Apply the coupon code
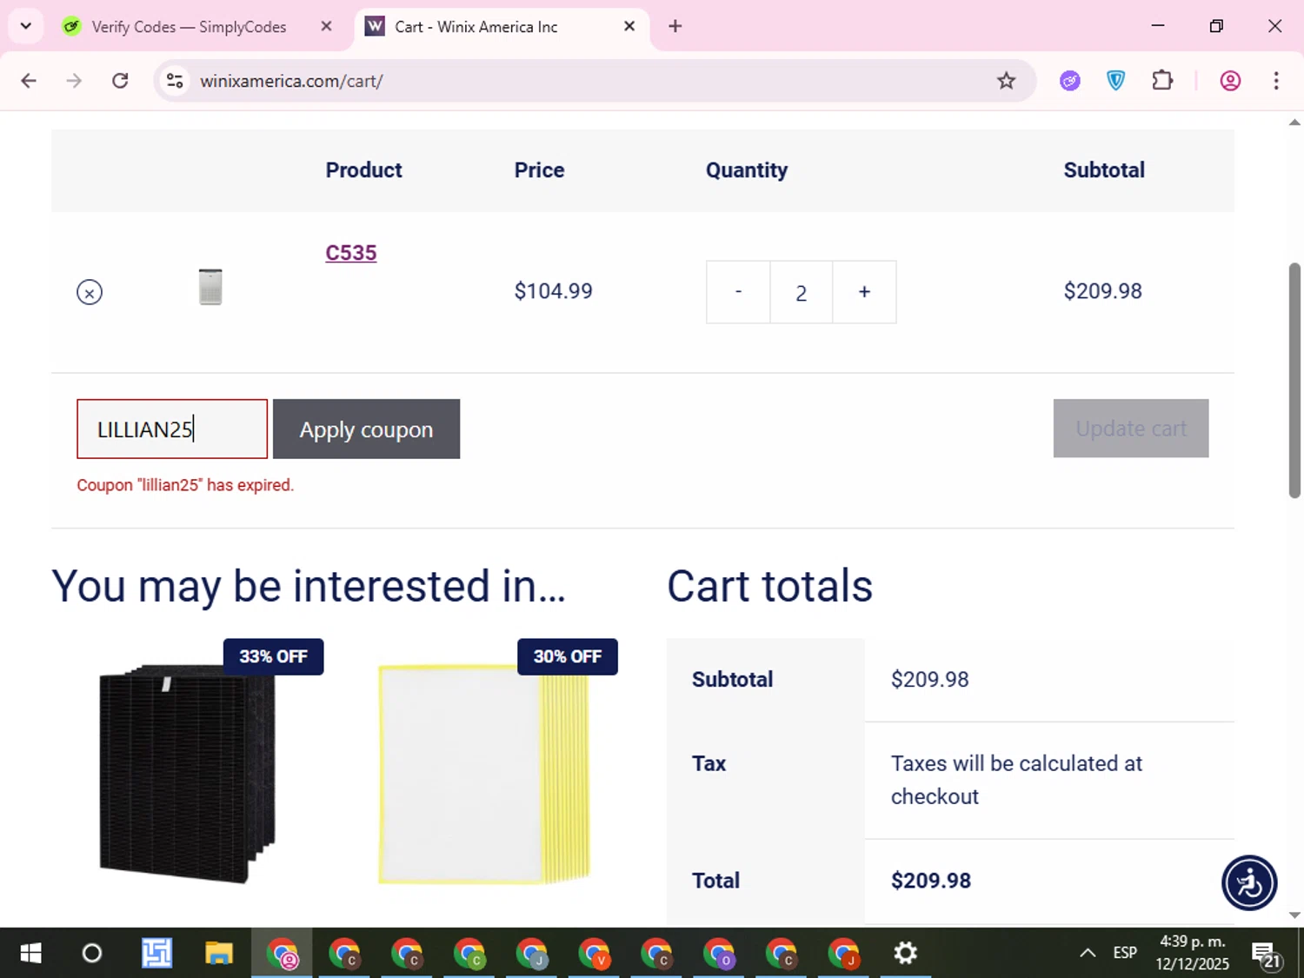The image size is (1304, 978). click(x=366, y=429)
